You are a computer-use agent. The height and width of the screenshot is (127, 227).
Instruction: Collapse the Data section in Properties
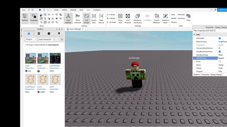[194, 35]
